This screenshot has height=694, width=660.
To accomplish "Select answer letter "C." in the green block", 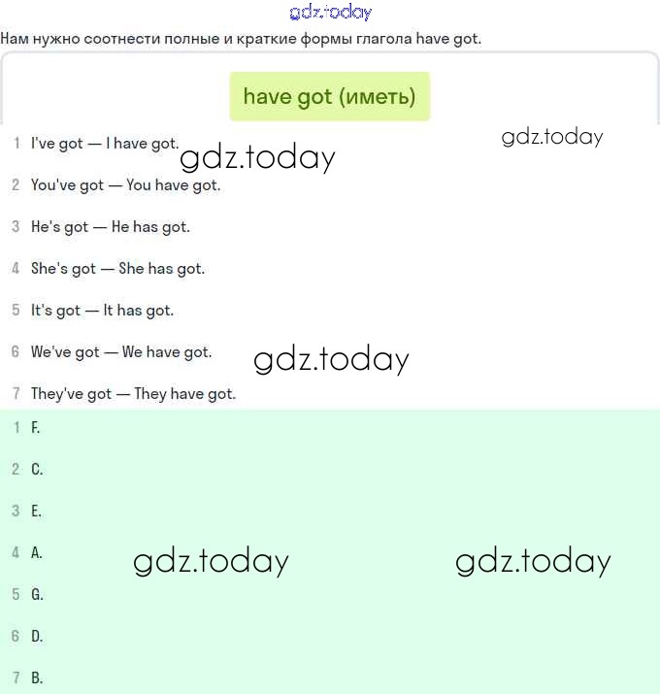I will (37, 469).
